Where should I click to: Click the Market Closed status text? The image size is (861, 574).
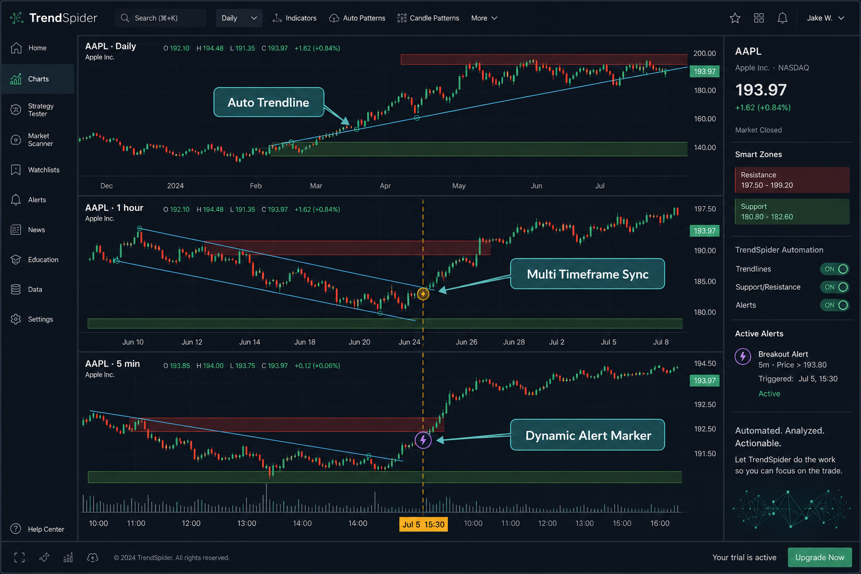[758, 130]
